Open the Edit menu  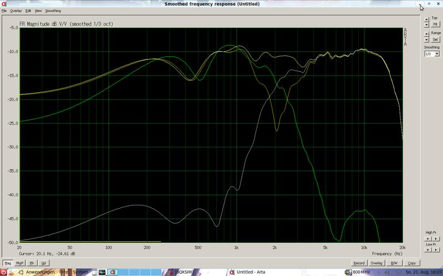(x=28, y=10)
